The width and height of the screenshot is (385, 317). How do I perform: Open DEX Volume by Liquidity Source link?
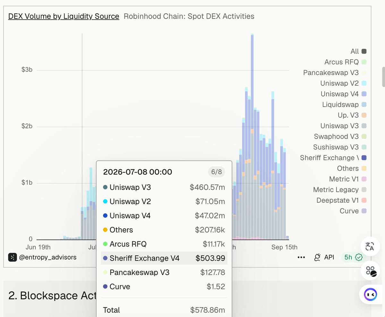tap(64, 16)
